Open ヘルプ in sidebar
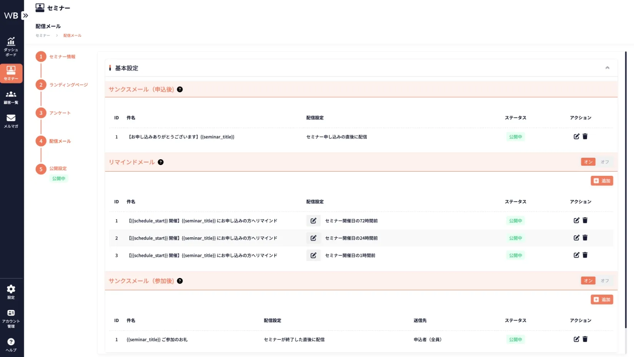Screen dimensions: 634x357 coord(11,345)
